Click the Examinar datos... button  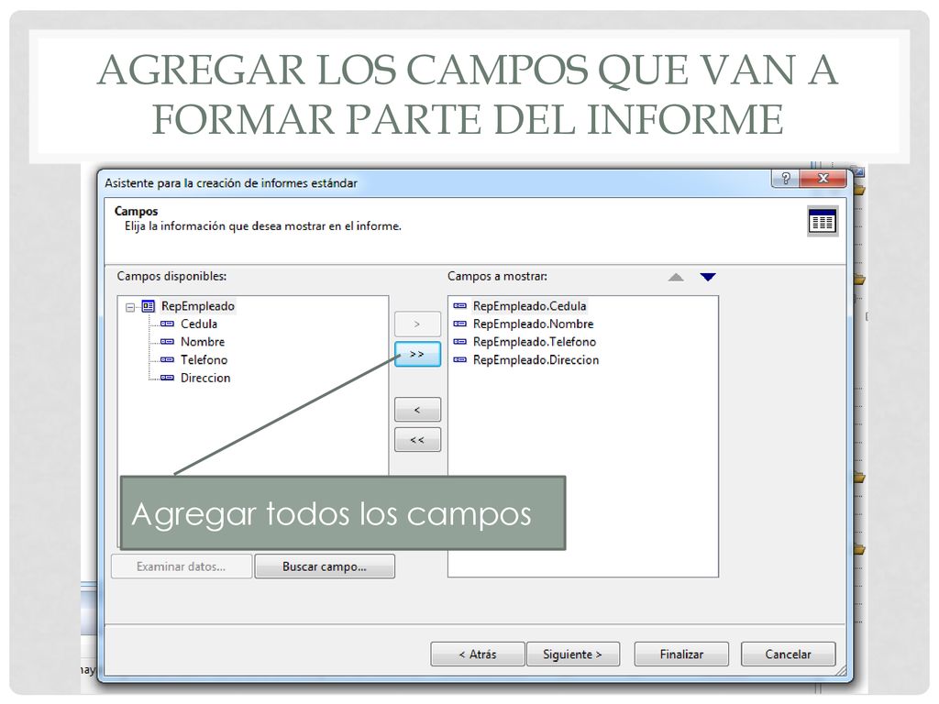182,566
